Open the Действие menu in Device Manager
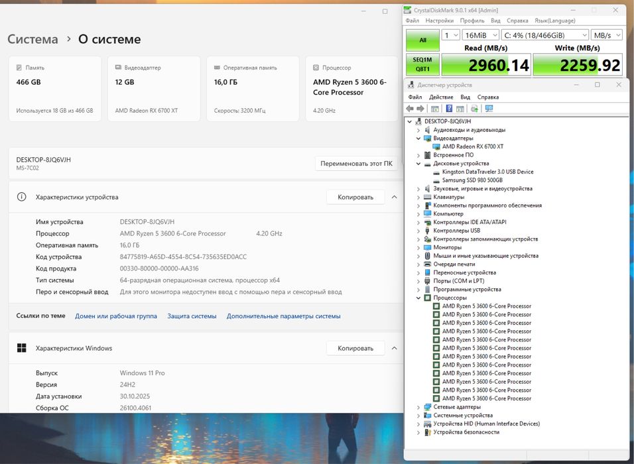Screen dimensions: 634x464 (441, 97)
